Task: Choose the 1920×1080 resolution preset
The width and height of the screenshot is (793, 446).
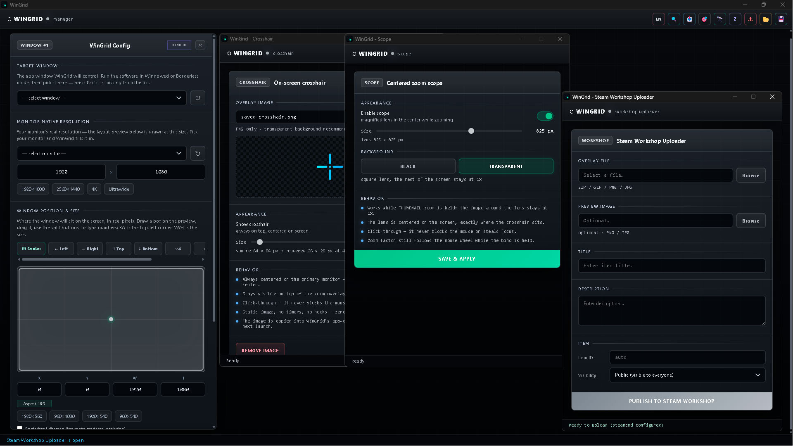Action: coord(33,189)
